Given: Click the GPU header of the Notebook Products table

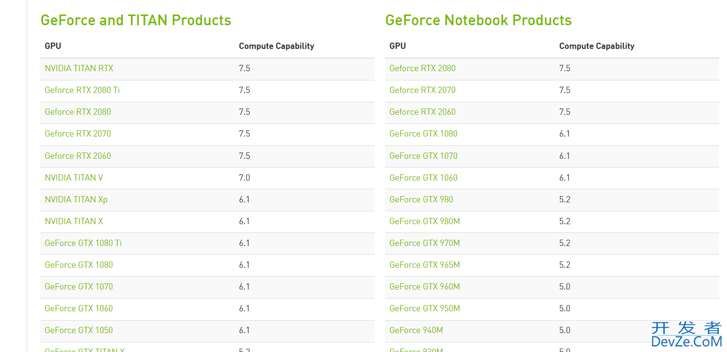Looking at the screenshot, I should click(x=398, y=46).
